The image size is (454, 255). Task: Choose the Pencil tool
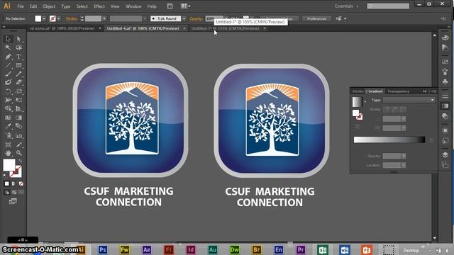coord(19,74)
